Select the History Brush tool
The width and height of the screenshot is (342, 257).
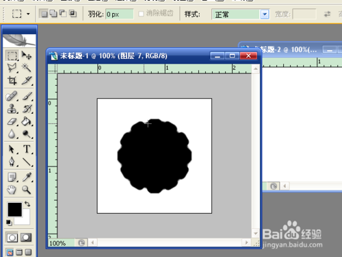point(27,109)
